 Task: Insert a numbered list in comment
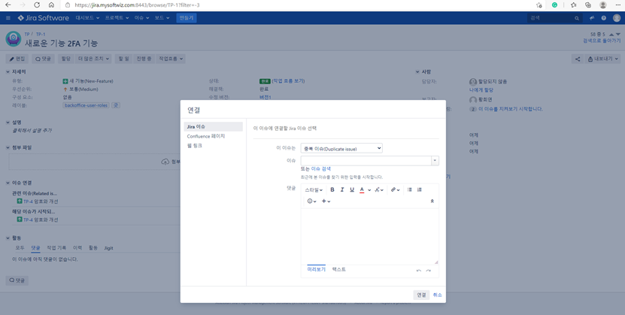click(x=420, y=190)
